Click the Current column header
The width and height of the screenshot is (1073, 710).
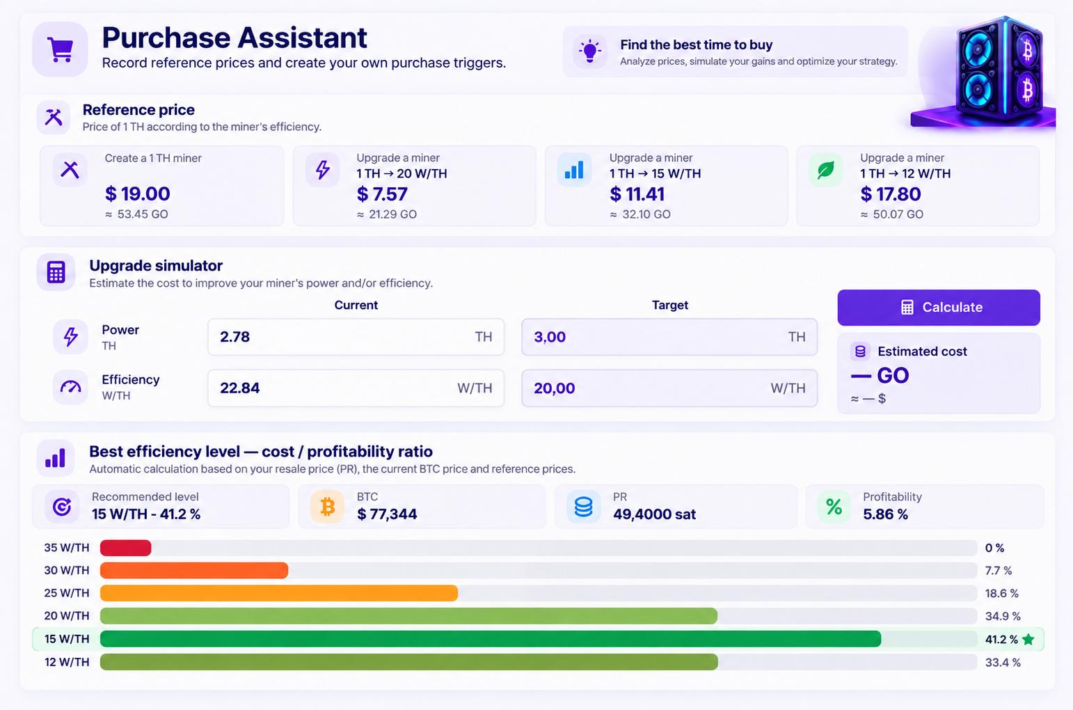(x=356, y=305)
